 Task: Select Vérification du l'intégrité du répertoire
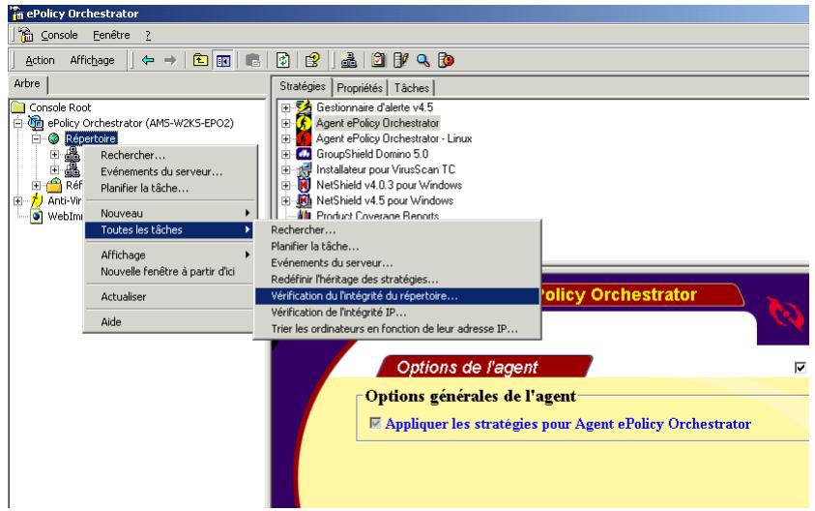(x=397, y=295)
